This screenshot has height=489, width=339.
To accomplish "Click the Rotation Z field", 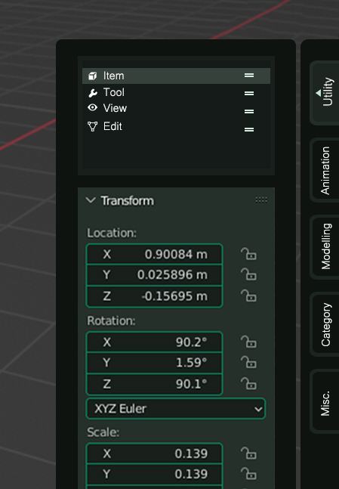I will click(x=154, y=384).
